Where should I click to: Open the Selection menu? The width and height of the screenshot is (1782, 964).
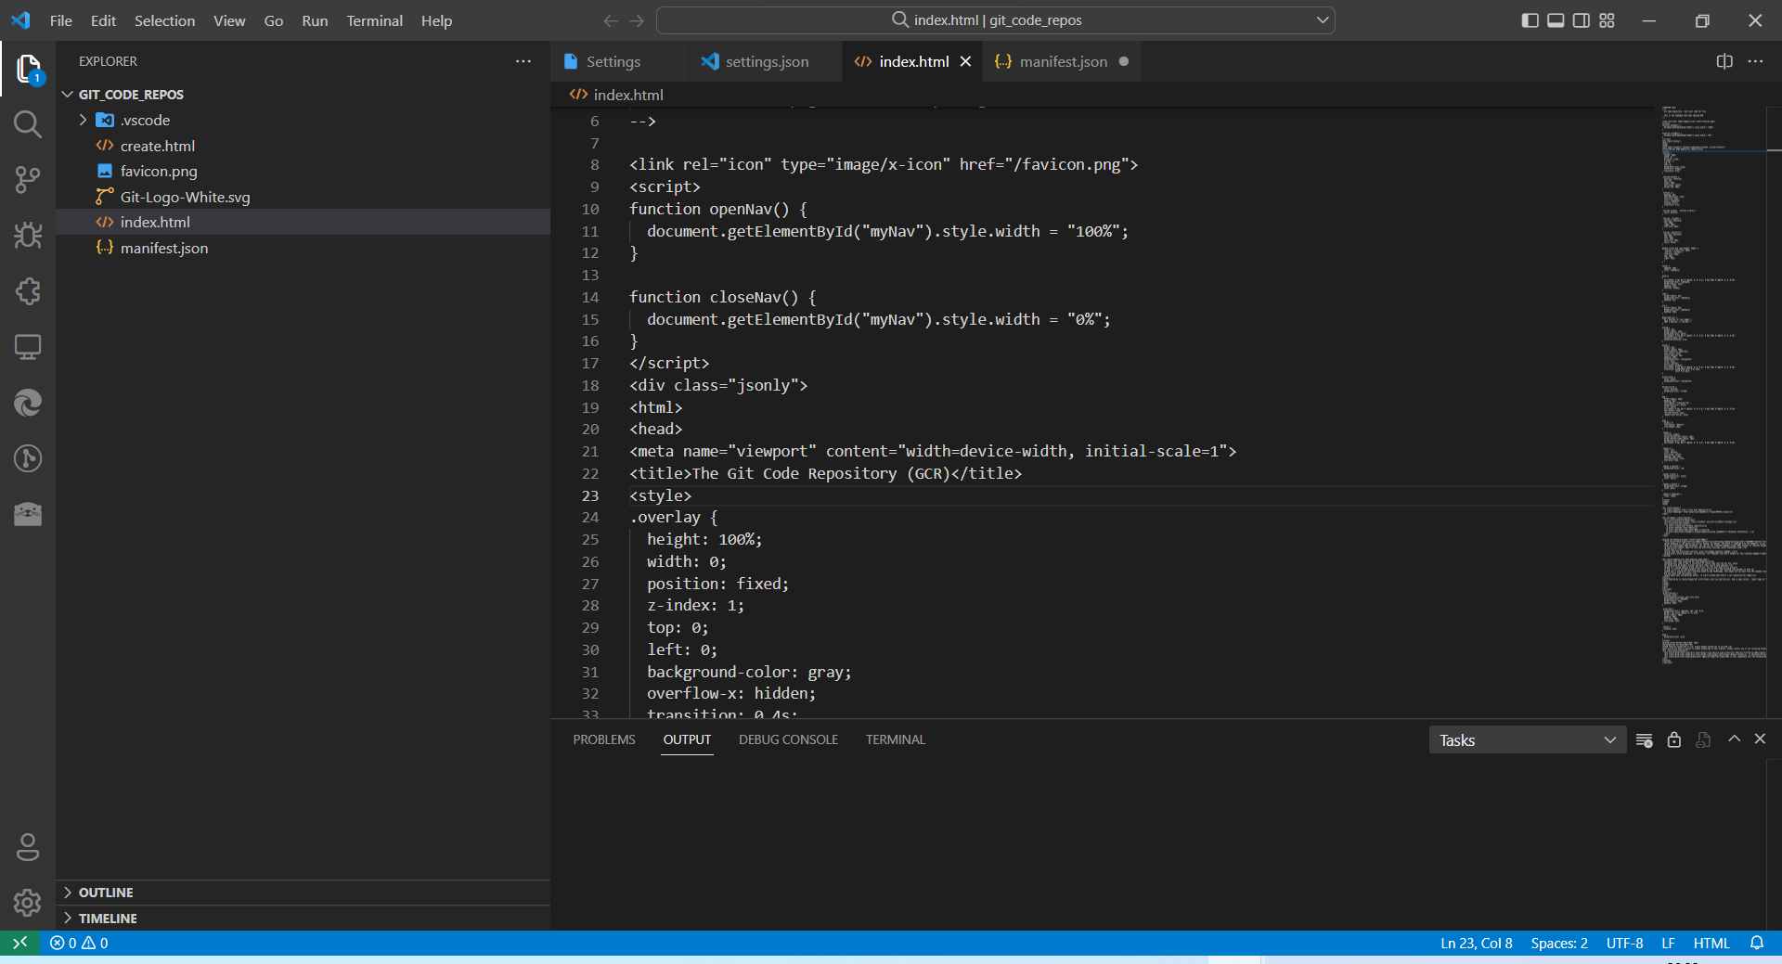click(164, 20)
